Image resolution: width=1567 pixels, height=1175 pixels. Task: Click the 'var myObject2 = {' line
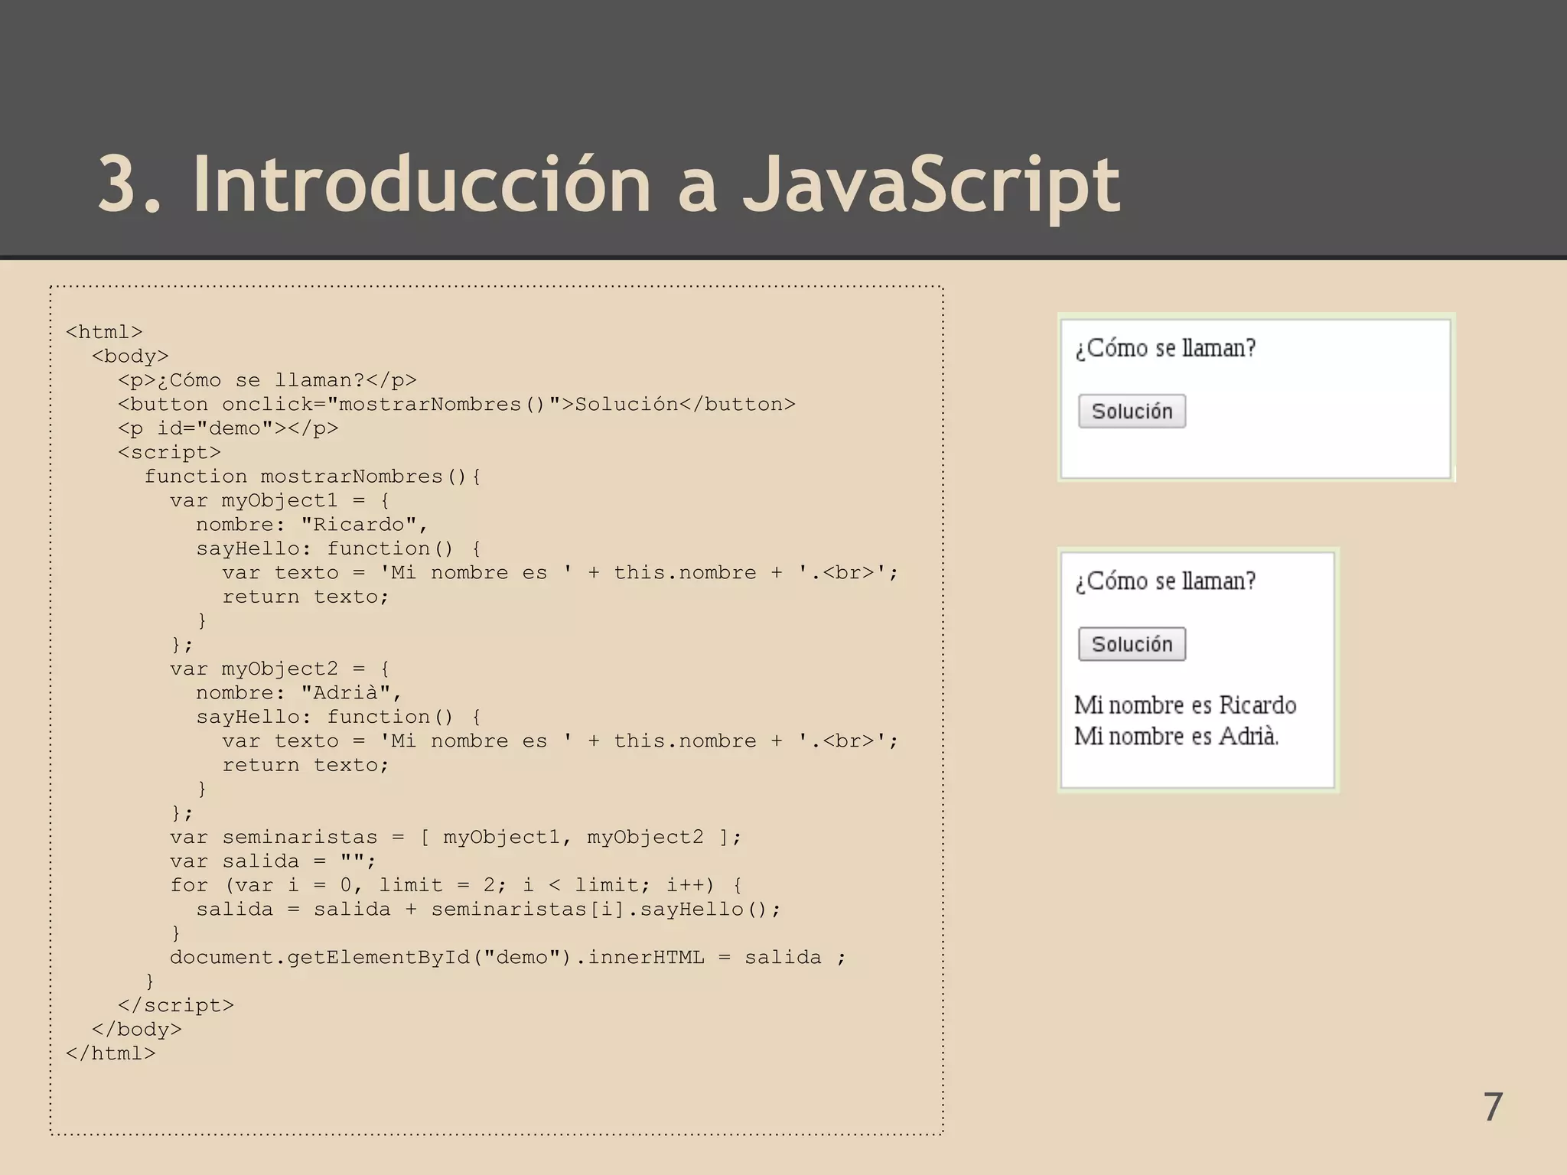point(280,669)
